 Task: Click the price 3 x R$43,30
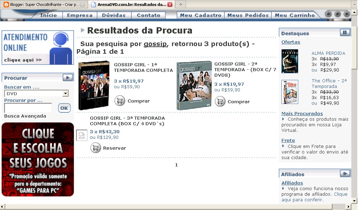[105, 132]
